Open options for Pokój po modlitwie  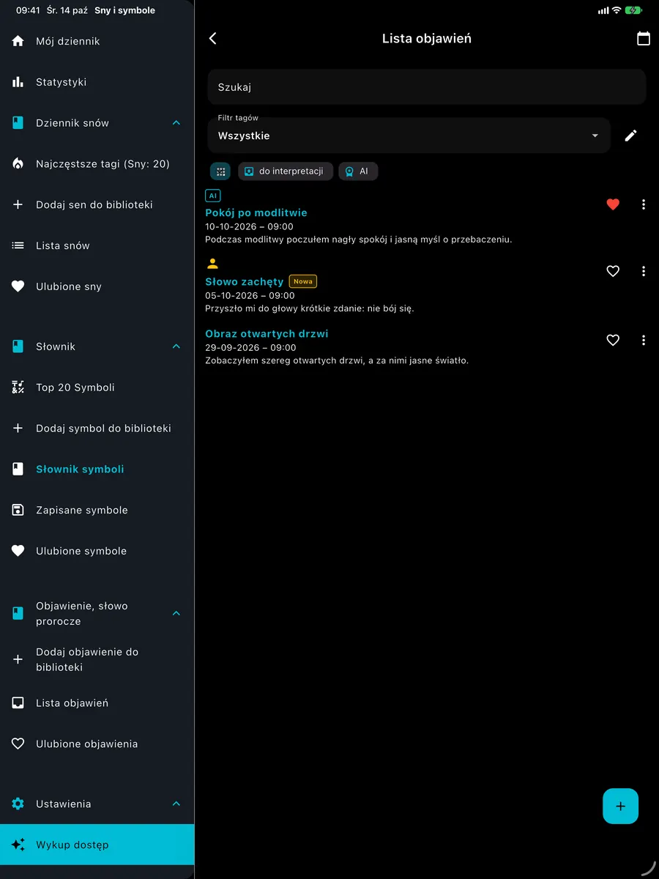[644, 204]
